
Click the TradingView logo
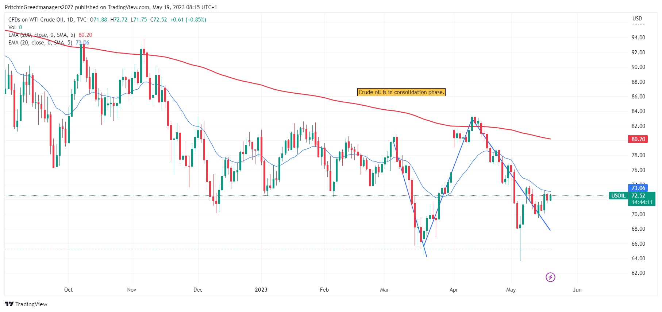(26, 304)
